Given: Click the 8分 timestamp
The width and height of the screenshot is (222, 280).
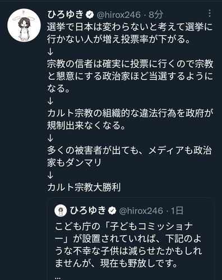Looking at the screenshot, I should (x=156, y=15).
